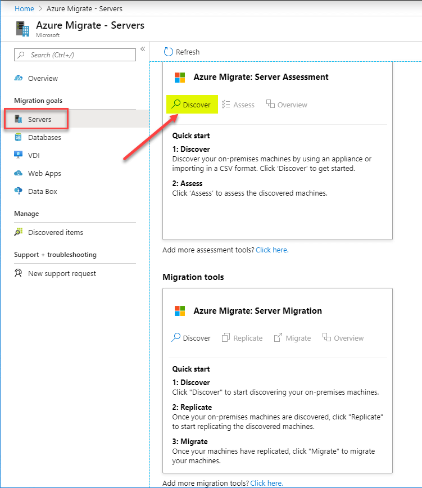Click the Home breadcrumb link
The image size is (422, 488).
coord(24,9)
